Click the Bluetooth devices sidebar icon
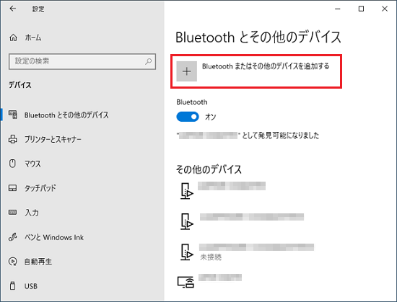397x302 pixels. (x=13, y=115)
